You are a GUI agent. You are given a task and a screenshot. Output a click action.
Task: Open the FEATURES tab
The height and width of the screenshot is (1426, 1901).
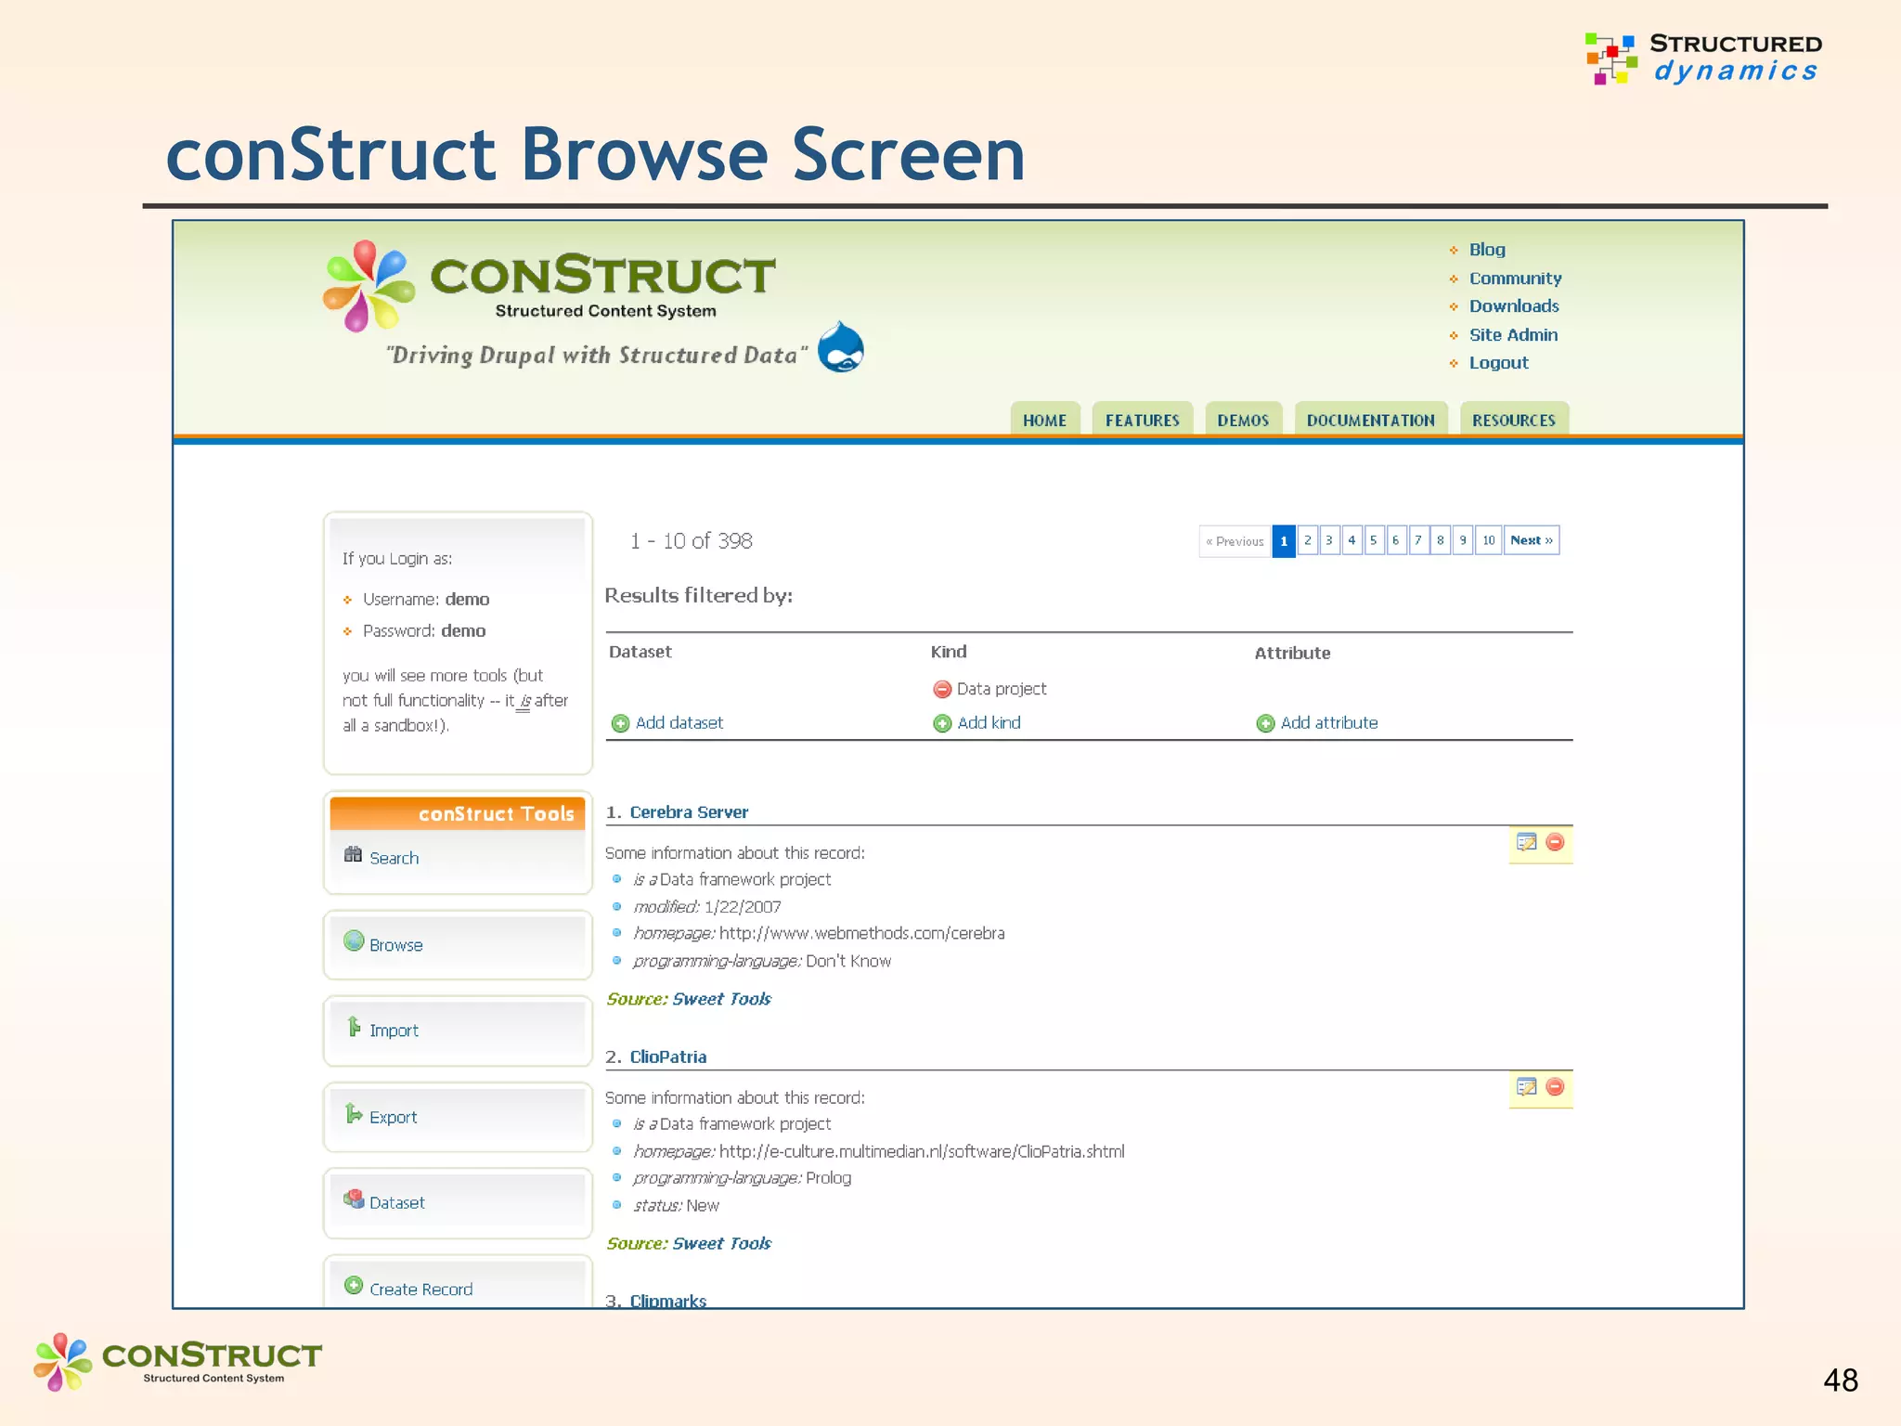(x=1143, y=420)
